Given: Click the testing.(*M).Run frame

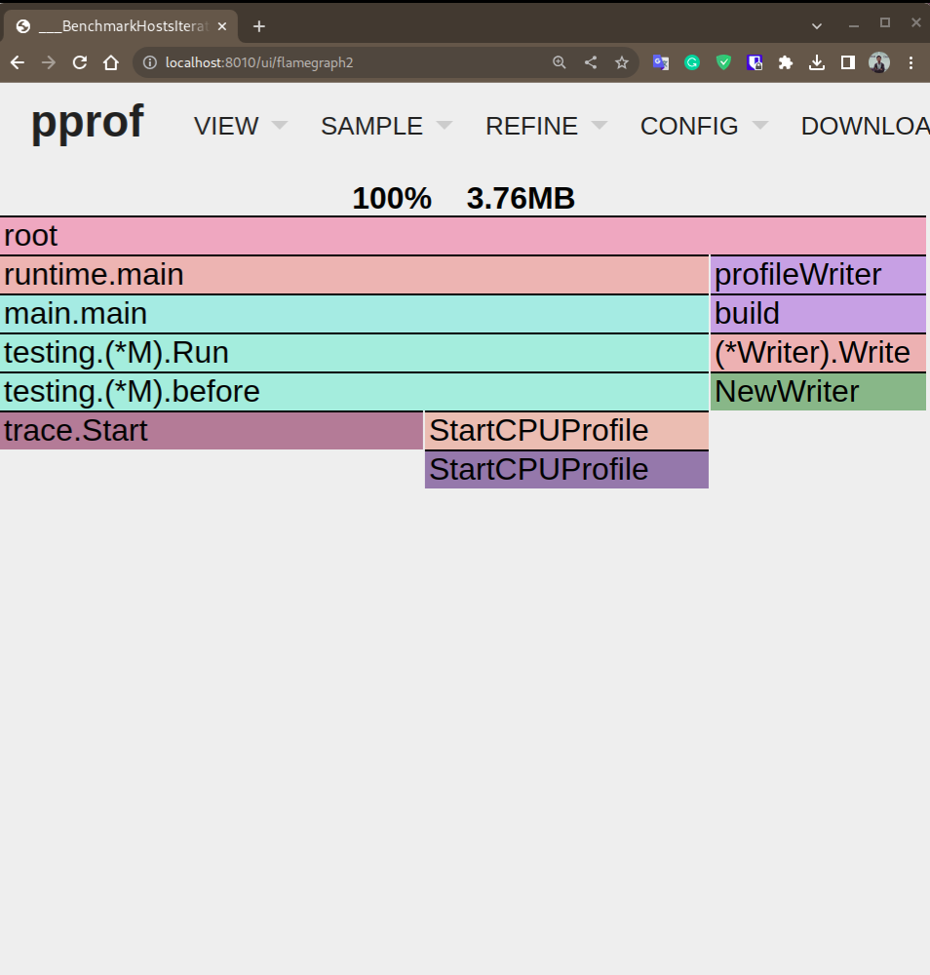Looking at the screenshot, I should (x=354, y=353).
